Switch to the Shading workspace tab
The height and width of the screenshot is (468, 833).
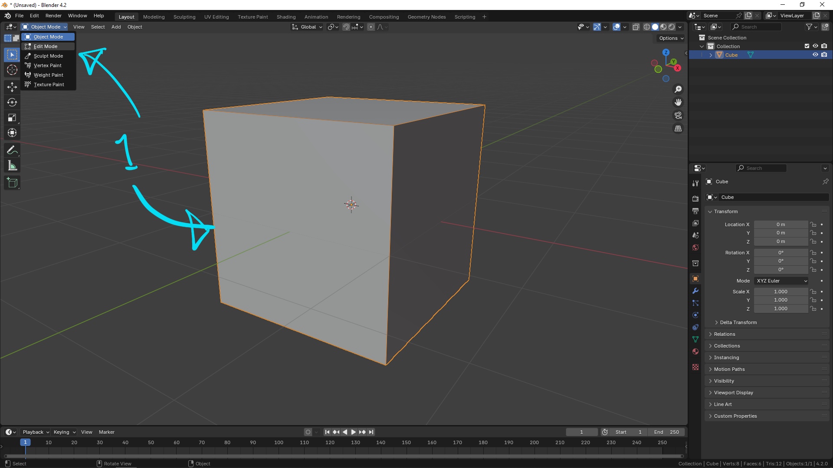click(286, 17)
